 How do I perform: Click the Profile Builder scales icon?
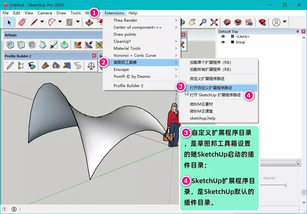pyautogui.click(x=91, y=65)
